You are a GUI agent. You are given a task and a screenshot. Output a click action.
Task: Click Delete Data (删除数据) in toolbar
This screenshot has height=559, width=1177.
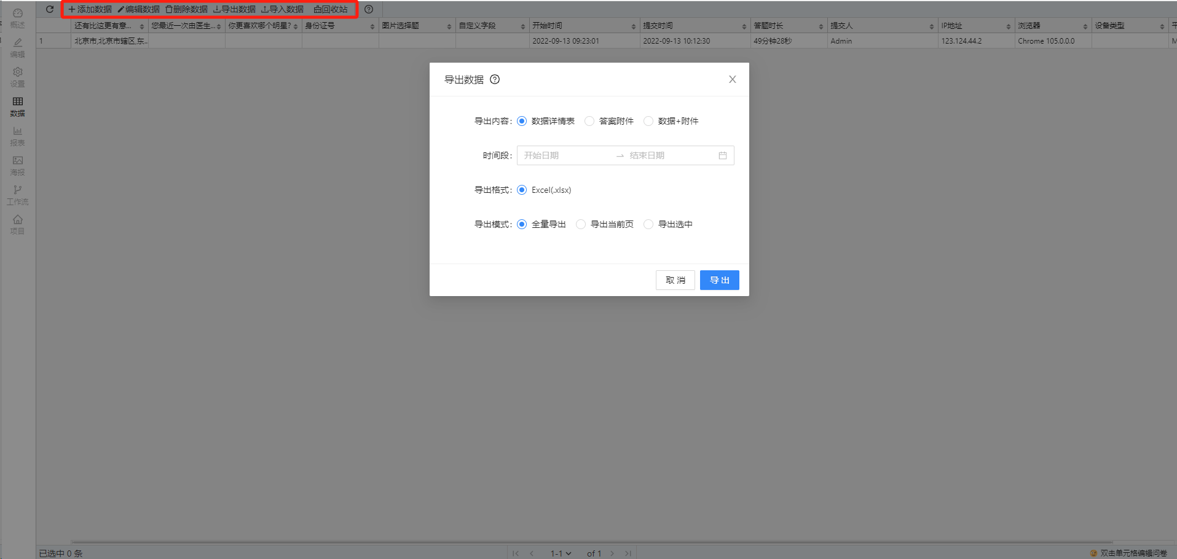tap(186, 9)
